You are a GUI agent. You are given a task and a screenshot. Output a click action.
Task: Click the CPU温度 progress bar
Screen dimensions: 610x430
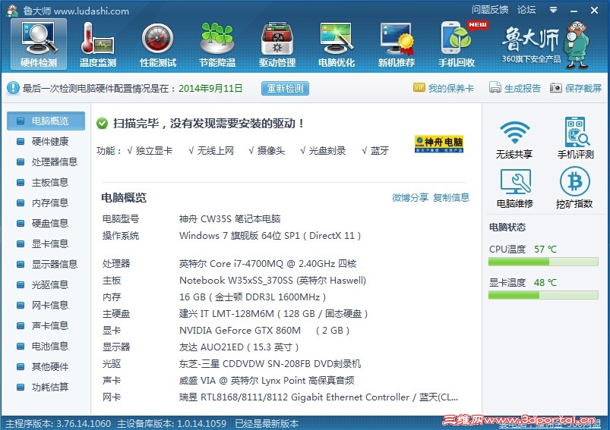point(543,262)
